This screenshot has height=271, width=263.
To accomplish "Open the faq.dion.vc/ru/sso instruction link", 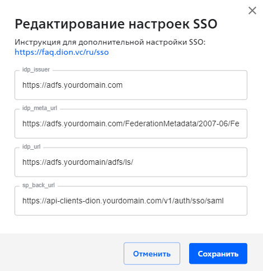I will tap(62, 53).
